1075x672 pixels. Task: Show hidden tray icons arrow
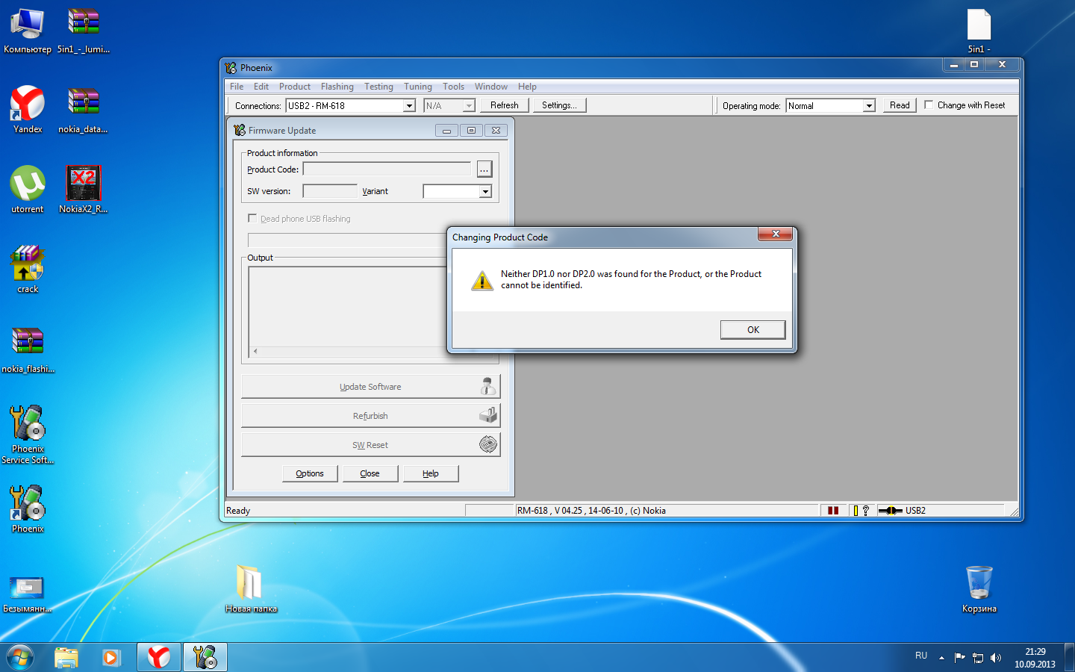[x=941, y=658]
